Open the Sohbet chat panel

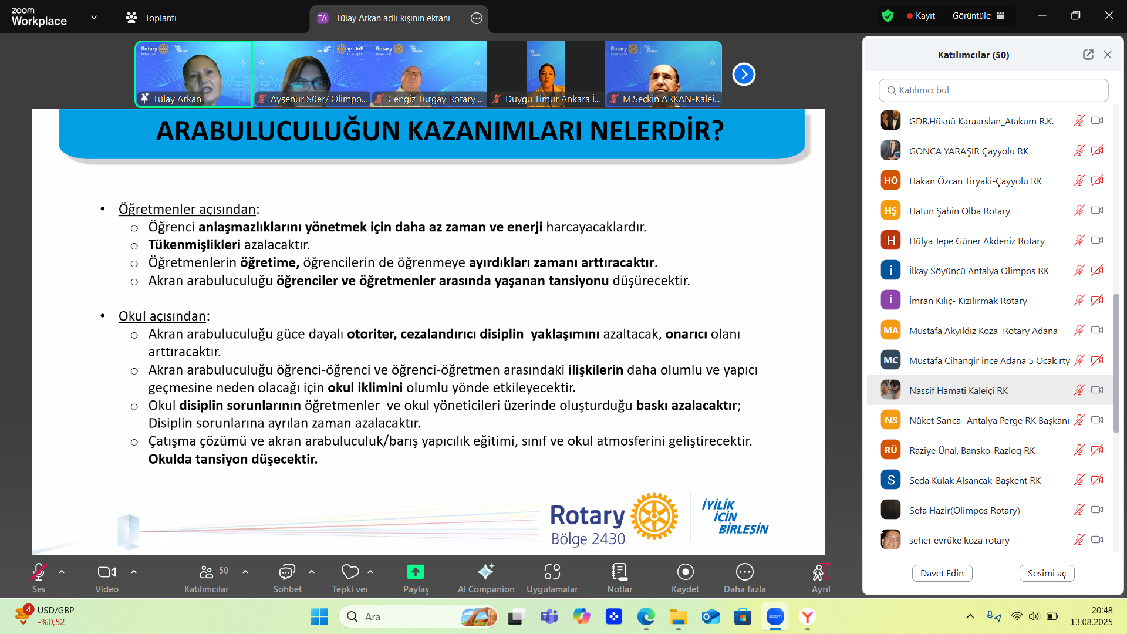click(287, 578)
